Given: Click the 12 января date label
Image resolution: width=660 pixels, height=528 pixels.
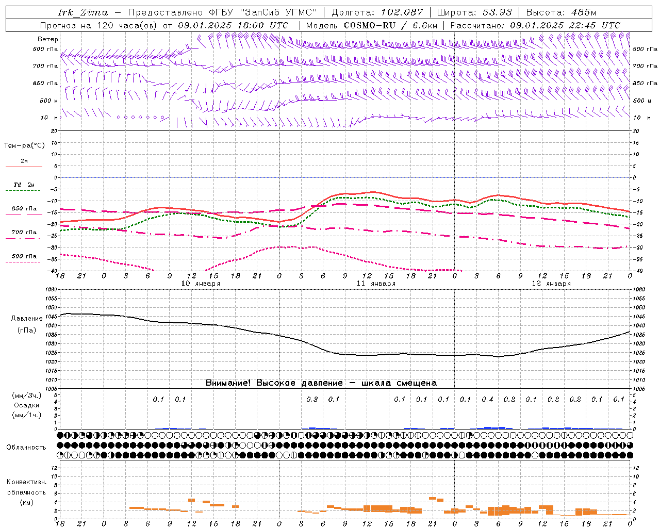Looking at the screenshot, I should pyautogui.click(x=551, y=284).
